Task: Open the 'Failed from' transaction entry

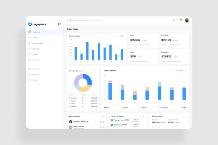Action: [120, 125]
